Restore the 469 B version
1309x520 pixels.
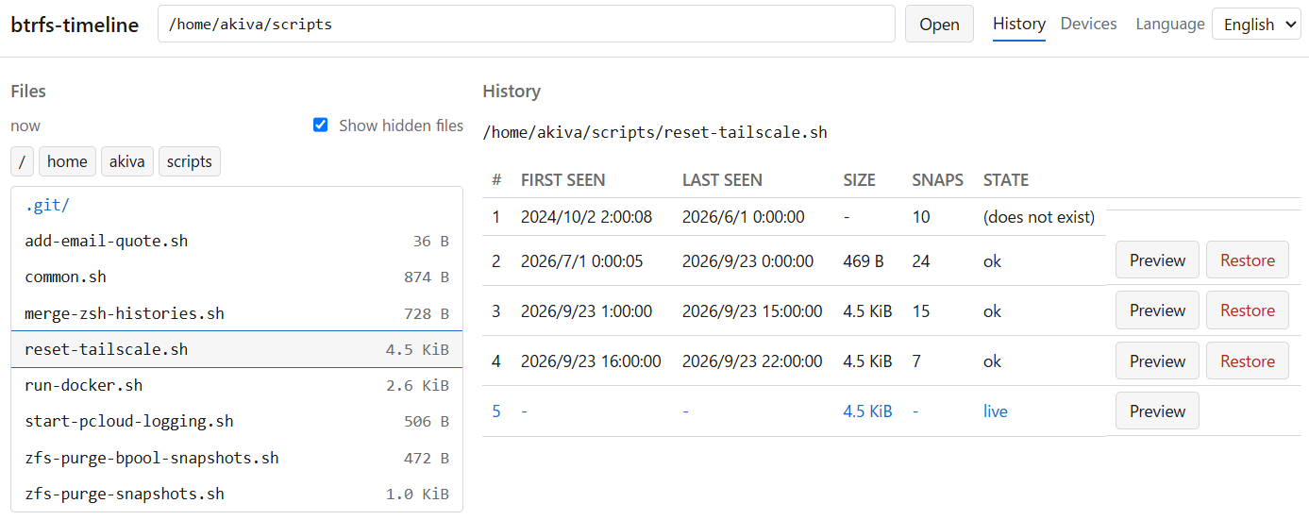(1247, 260)
